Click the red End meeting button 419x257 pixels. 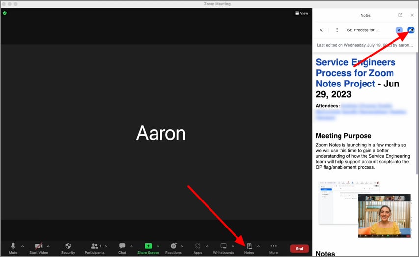300,249
